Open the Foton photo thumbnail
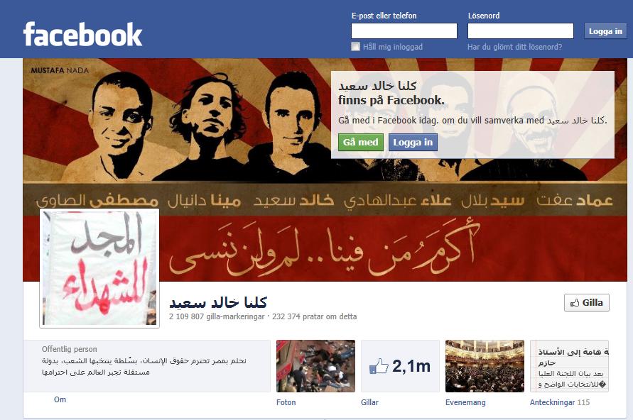The width and height of the screenshot is (633, 420). 315,366
